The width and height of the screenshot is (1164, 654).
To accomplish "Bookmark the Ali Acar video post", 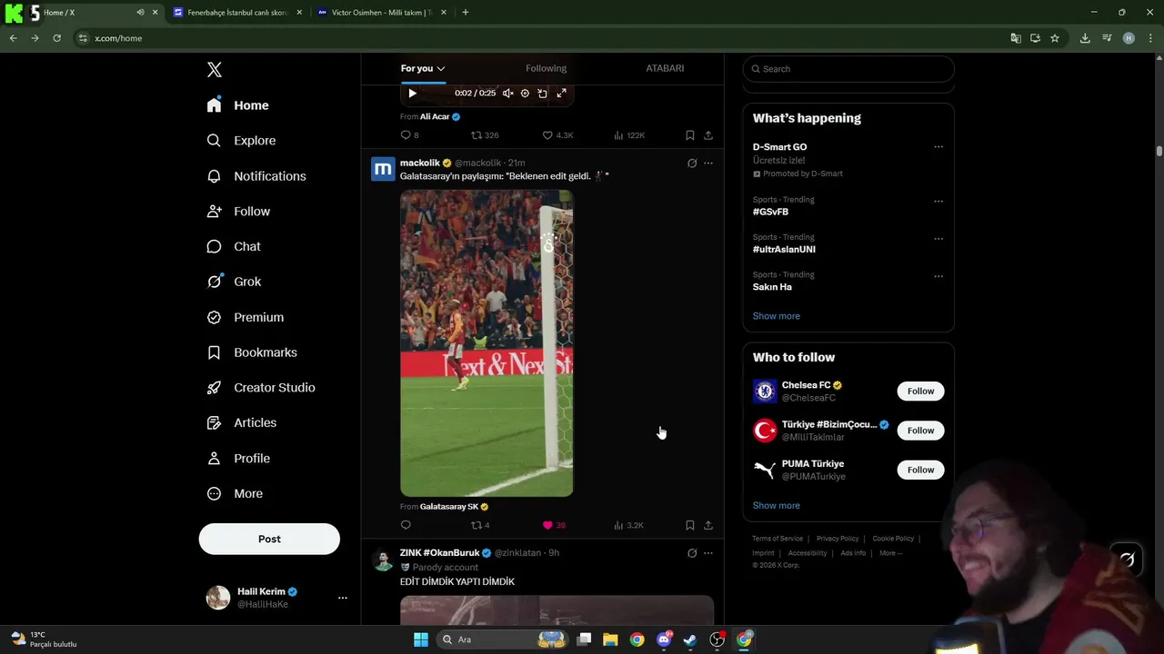I will 690,135.
